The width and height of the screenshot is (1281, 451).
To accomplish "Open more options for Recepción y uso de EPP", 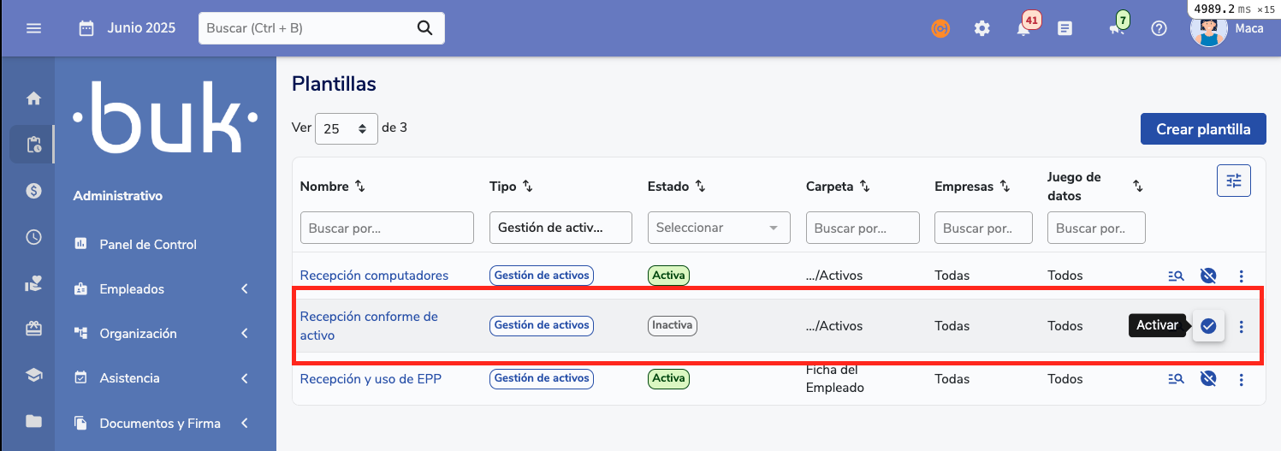I will [1242, 378].
